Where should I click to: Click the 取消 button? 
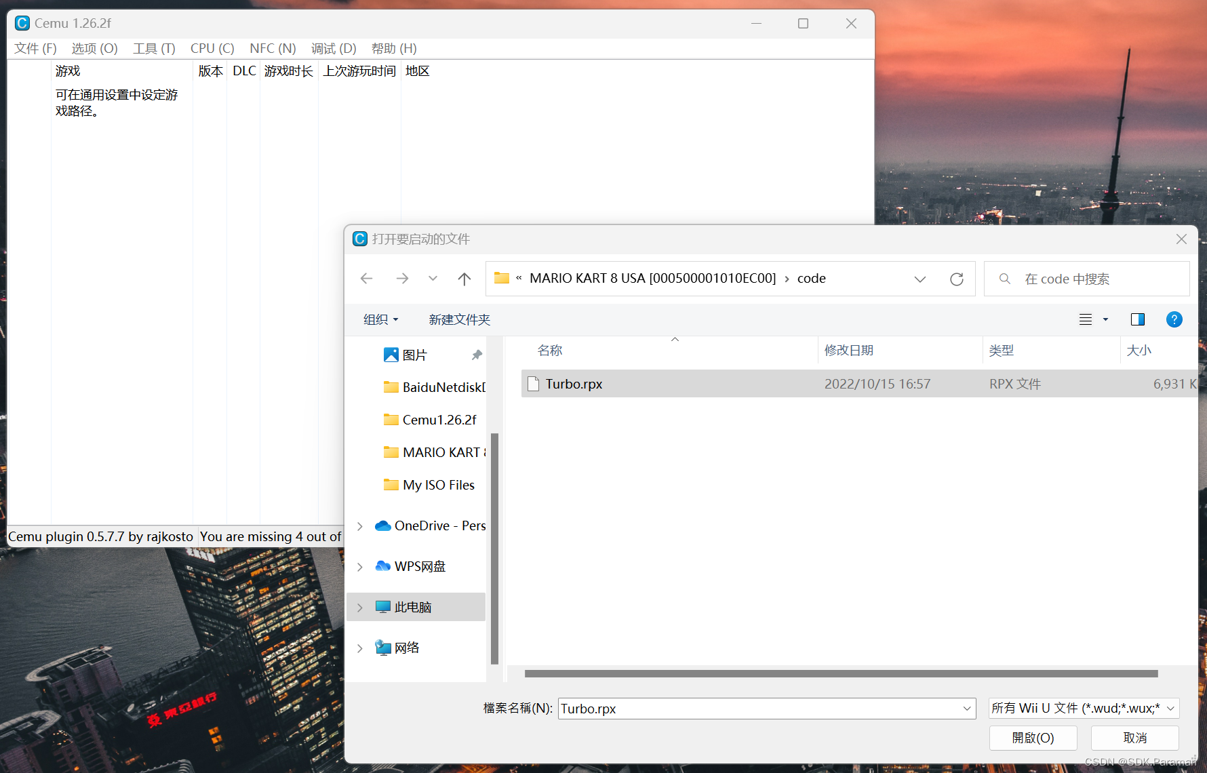point(1135,738)
